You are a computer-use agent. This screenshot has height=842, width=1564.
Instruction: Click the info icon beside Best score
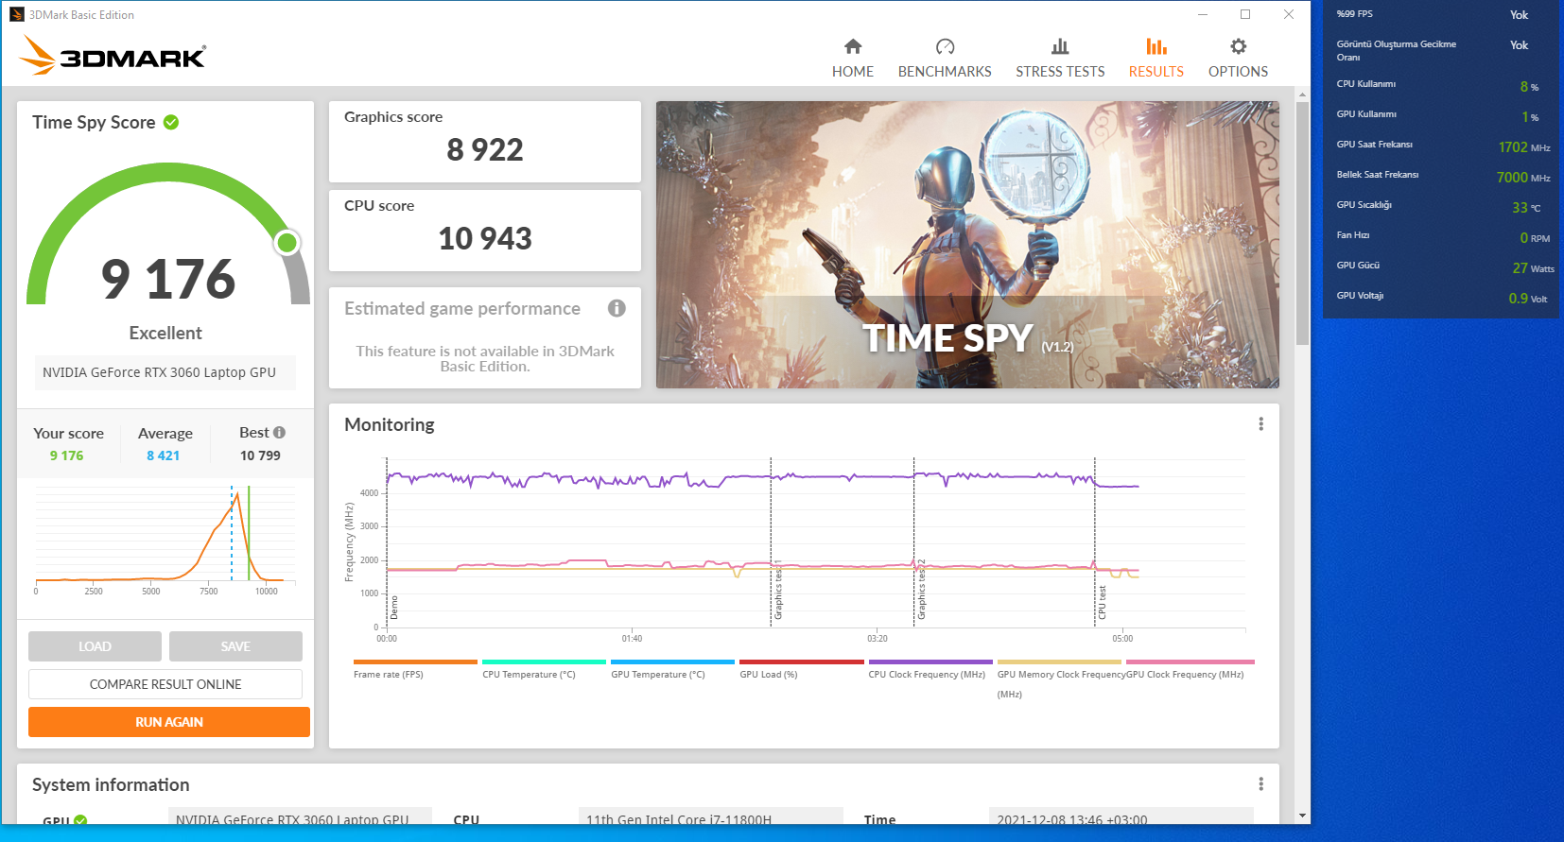click(279, 433)
